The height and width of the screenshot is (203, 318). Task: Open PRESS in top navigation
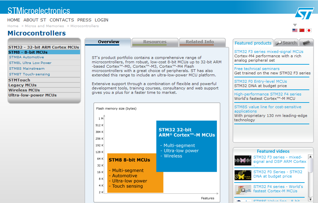click(84, 20)
